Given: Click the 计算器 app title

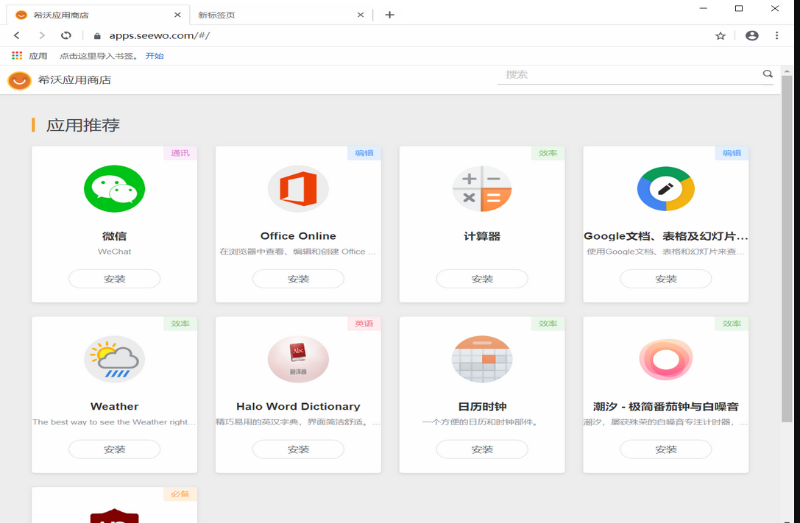Looking at the screenshot, I should coord(482,236).
